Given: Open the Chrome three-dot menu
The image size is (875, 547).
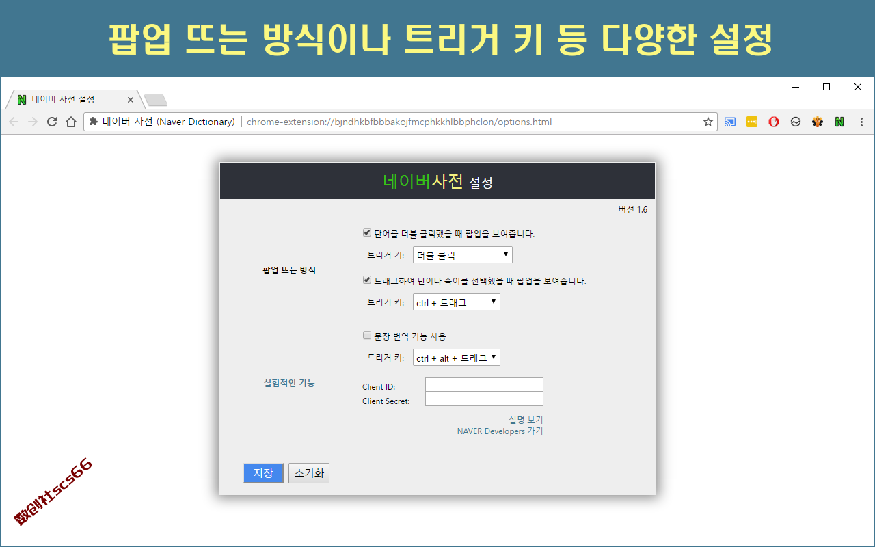Looking at the screenshot, I should (861, 122).
